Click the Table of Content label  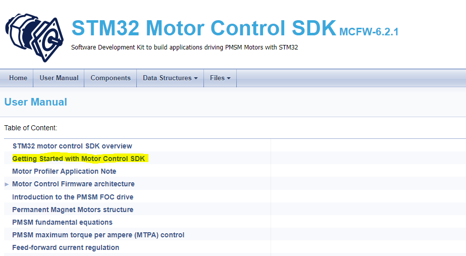coord(31,128)
